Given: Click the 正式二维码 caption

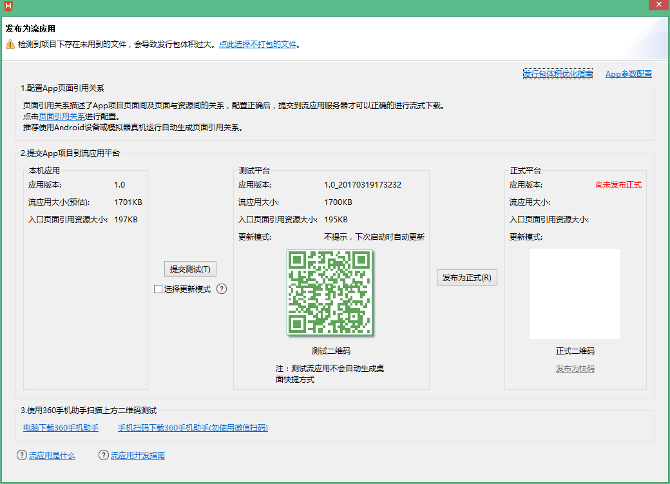Looking at the screenshot, I should tap(575, 351).
